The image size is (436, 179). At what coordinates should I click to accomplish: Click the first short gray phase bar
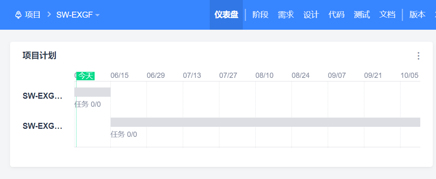coord(93,92)
